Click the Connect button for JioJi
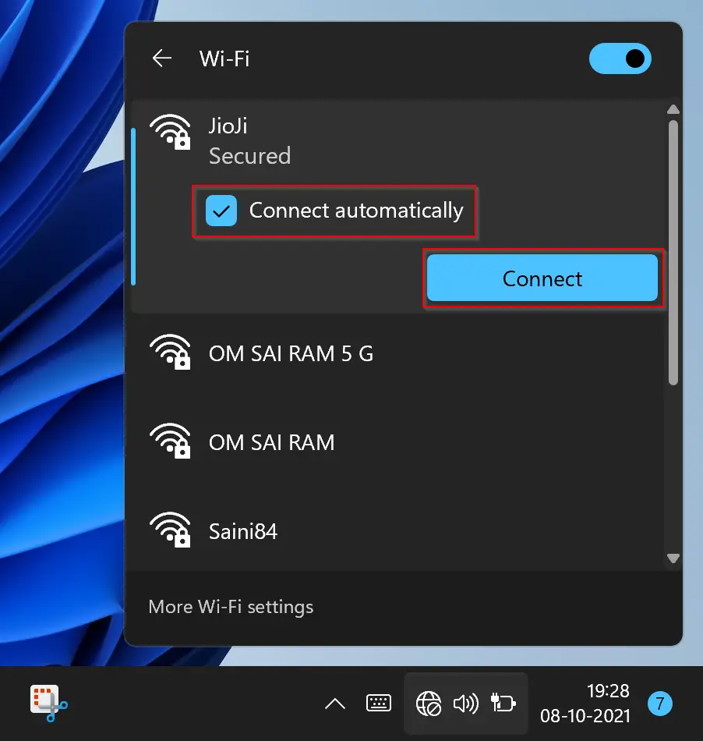Image resolution: width=703 pixels, height=741 pixels. (542, 278)
